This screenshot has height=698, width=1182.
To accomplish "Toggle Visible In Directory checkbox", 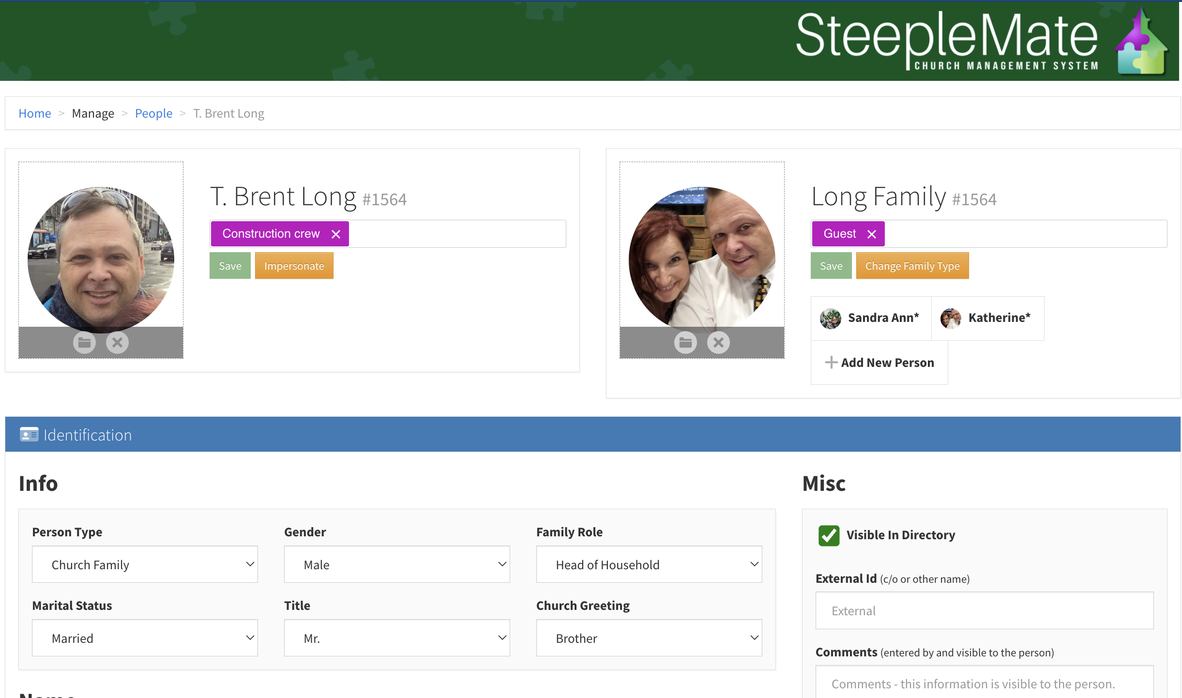I will 829,535.
